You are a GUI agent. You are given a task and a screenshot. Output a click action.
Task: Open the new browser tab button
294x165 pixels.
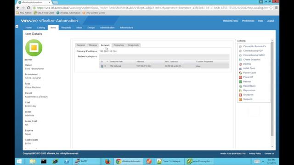[x=56, y=2]
